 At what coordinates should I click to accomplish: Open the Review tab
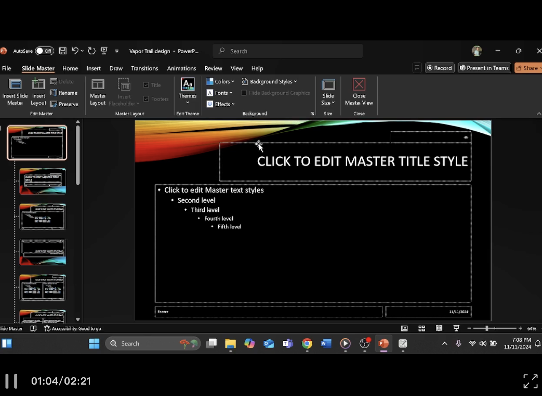(x=213, y=68)
